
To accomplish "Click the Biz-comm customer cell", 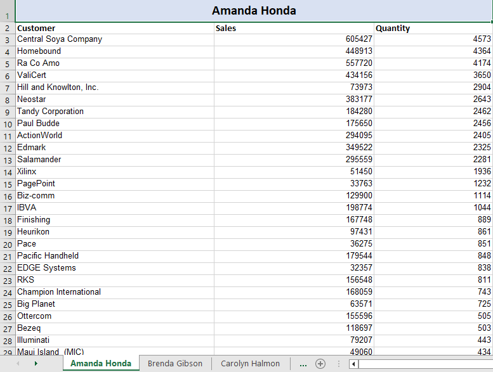I will click(115, 196).
